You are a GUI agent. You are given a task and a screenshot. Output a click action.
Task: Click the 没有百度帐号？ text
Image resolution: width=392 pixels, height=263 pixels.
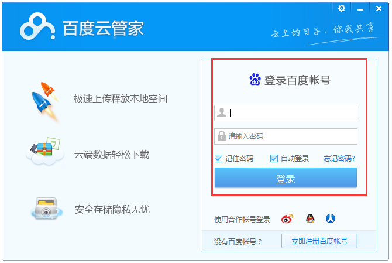[238, 241]
